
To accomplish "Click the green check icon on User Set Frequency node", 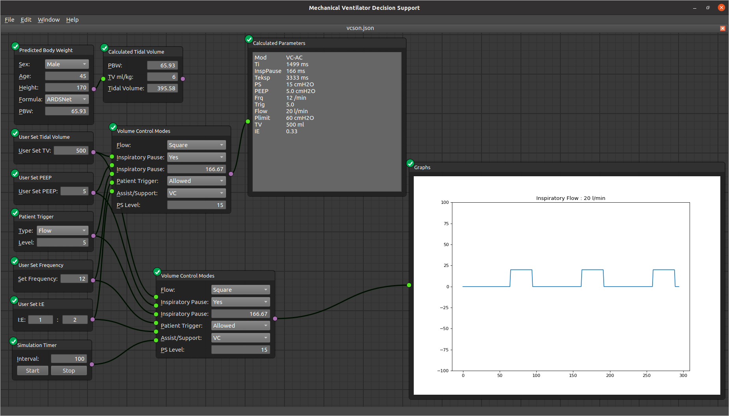I will tap(15, 261).
